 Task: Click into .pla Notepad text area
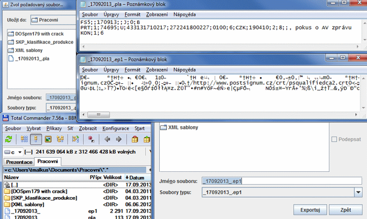tap(220, 32)
